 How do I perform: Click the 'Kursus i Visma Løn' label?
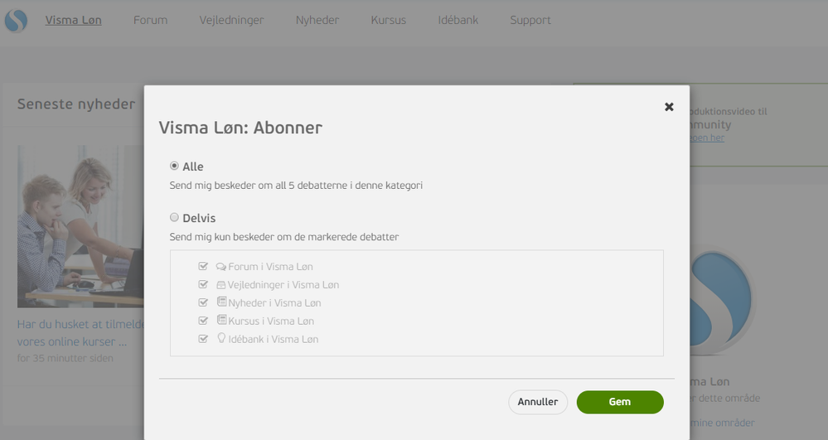coord(271,322)
